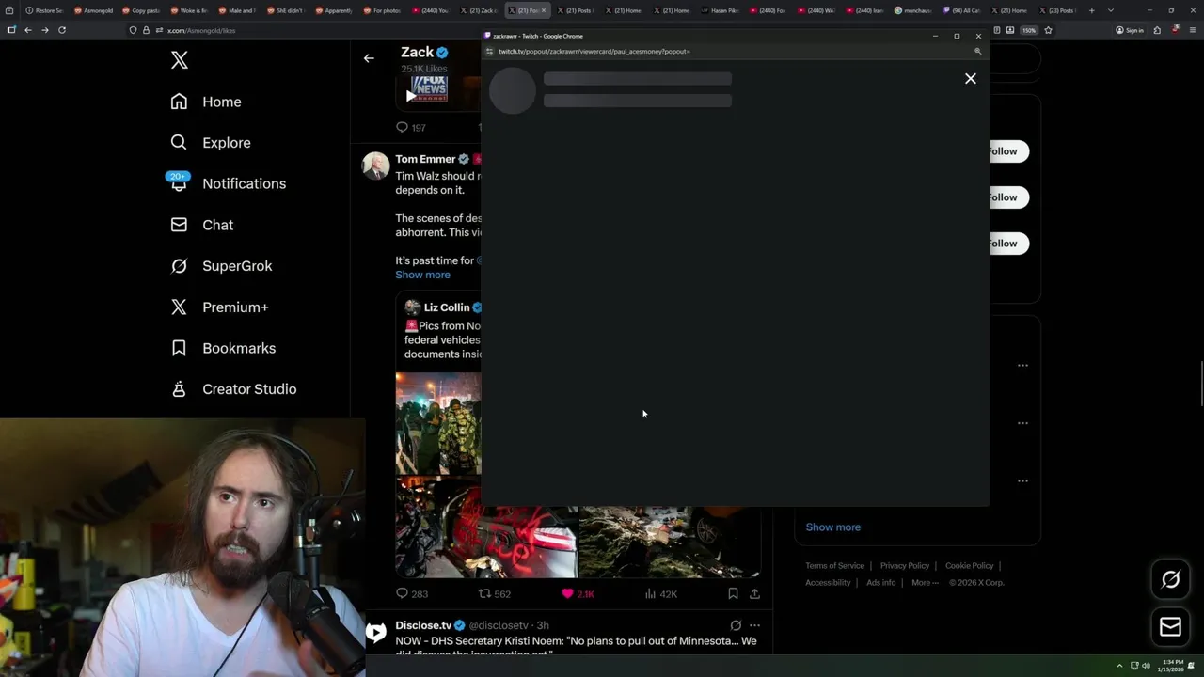
Task: Open the crowd photo in Liz Collin post
Action: [438, 423]
